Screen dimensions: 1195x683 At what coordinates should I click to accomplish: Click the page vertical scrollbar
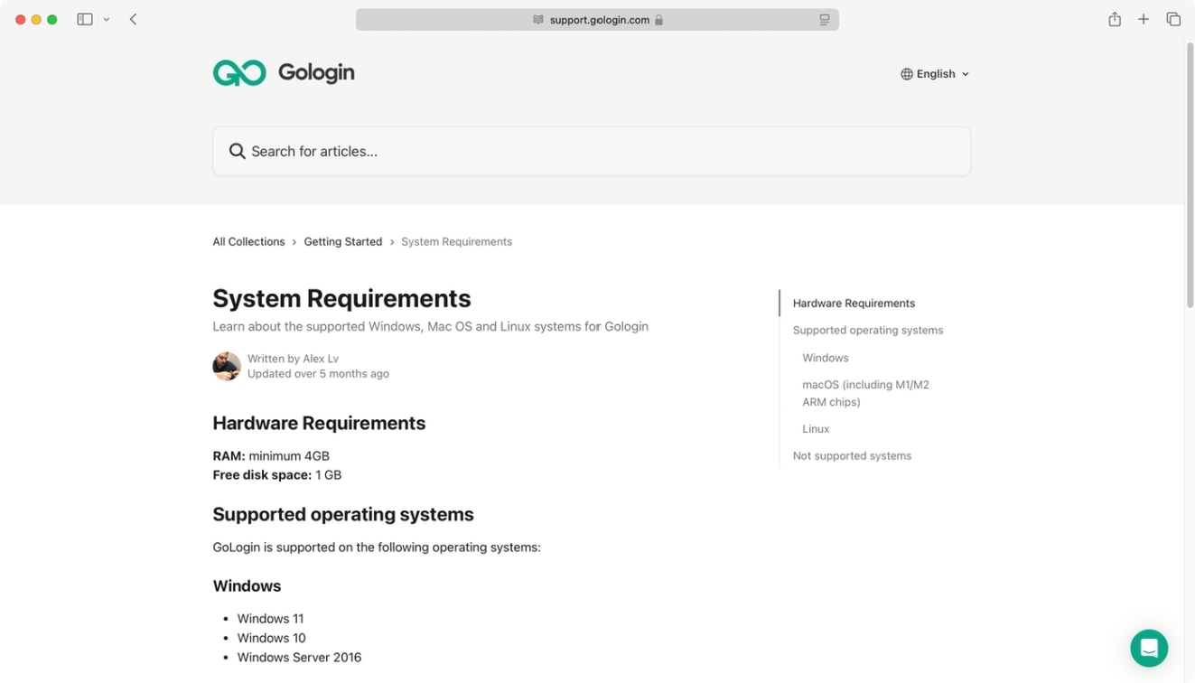[x=1190, y=176]
